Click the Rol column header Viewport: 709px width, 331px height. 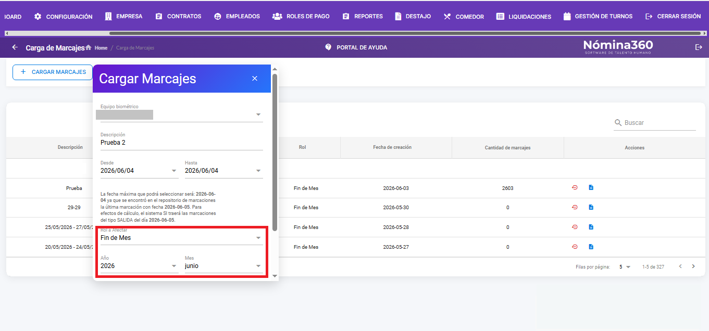pos(302,147)
